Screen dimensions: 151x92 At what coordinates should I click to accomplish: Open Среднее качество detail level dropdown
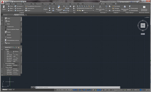119,90
